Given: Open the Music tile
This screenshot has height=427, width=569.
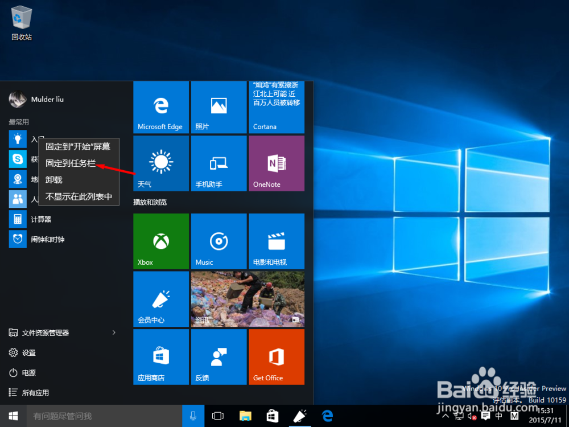Looking at the screenshot, I should (219, 241).
